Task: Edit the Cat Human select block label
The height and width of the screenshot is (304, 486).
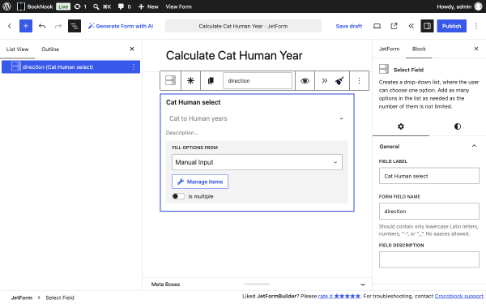Action: tap(193, 102)
